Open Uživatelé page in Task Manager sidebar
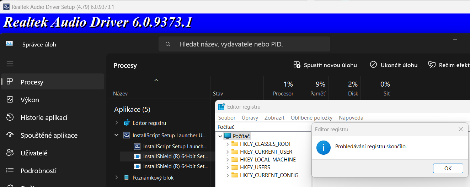The width and height of the screenshot is (470, 187). 53,153
